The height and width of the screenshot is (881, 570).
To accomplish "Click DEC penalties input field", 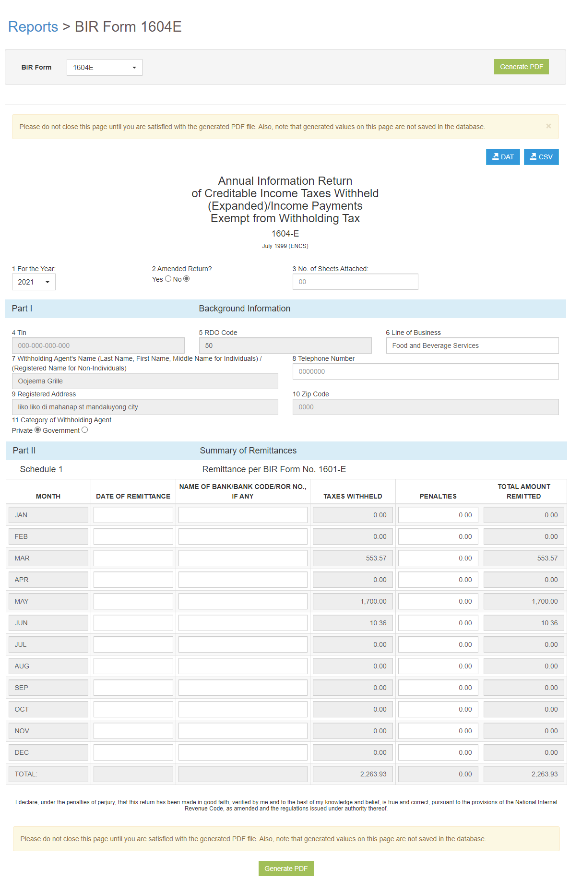I will (x=438, y=752).
